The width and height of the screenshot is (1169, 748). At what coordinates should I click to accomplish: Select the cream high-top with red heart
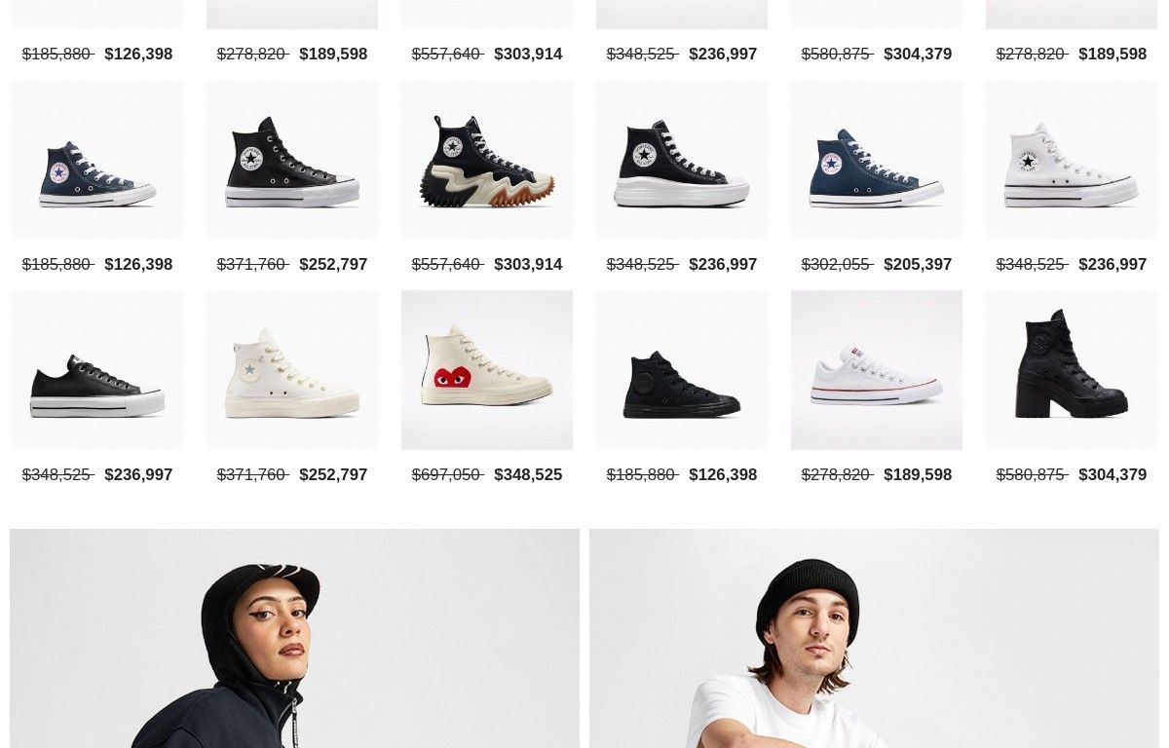coord(487,370)
